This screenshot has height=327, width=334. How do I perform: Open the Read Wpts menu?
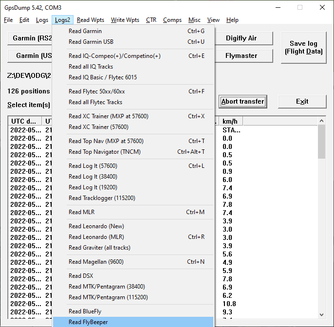(91, 20)
